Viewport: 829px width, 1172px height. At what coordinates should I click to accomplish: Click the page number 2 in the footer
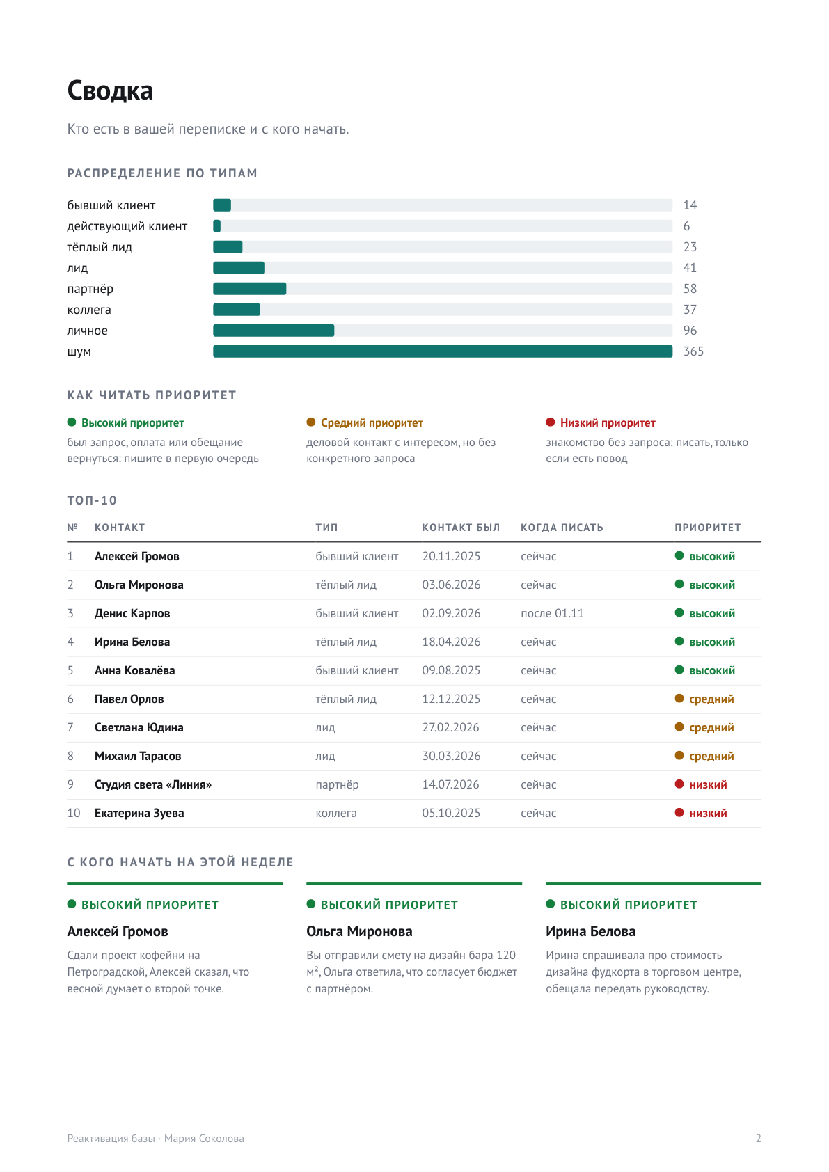(x=758, y=1139)
